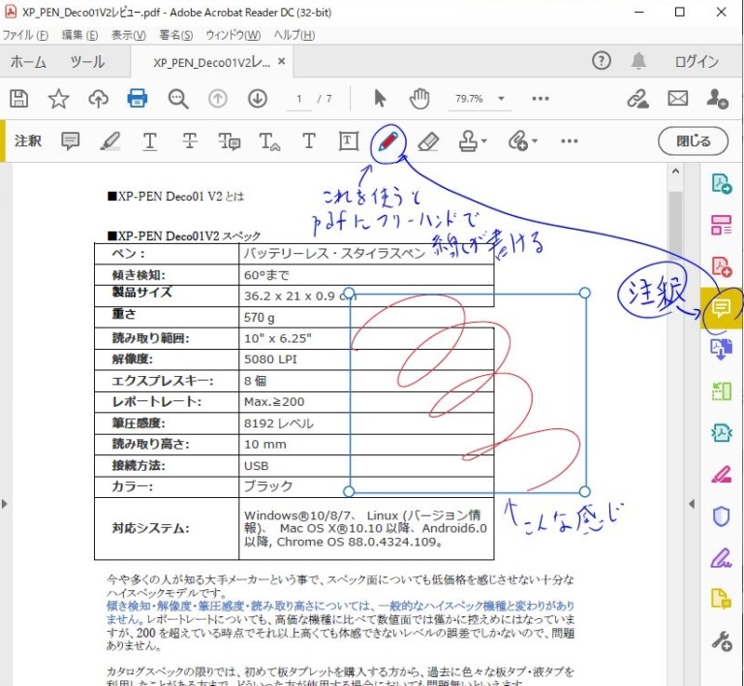Activate the hand pan tool

(x=419, y=99)
